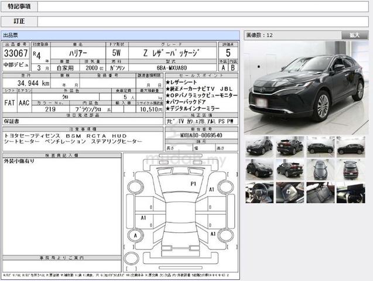Viewport: 373px width, 281px height.
Task: Select second-row thumbnail of front quarter view
Action: [x=259, y=170]
